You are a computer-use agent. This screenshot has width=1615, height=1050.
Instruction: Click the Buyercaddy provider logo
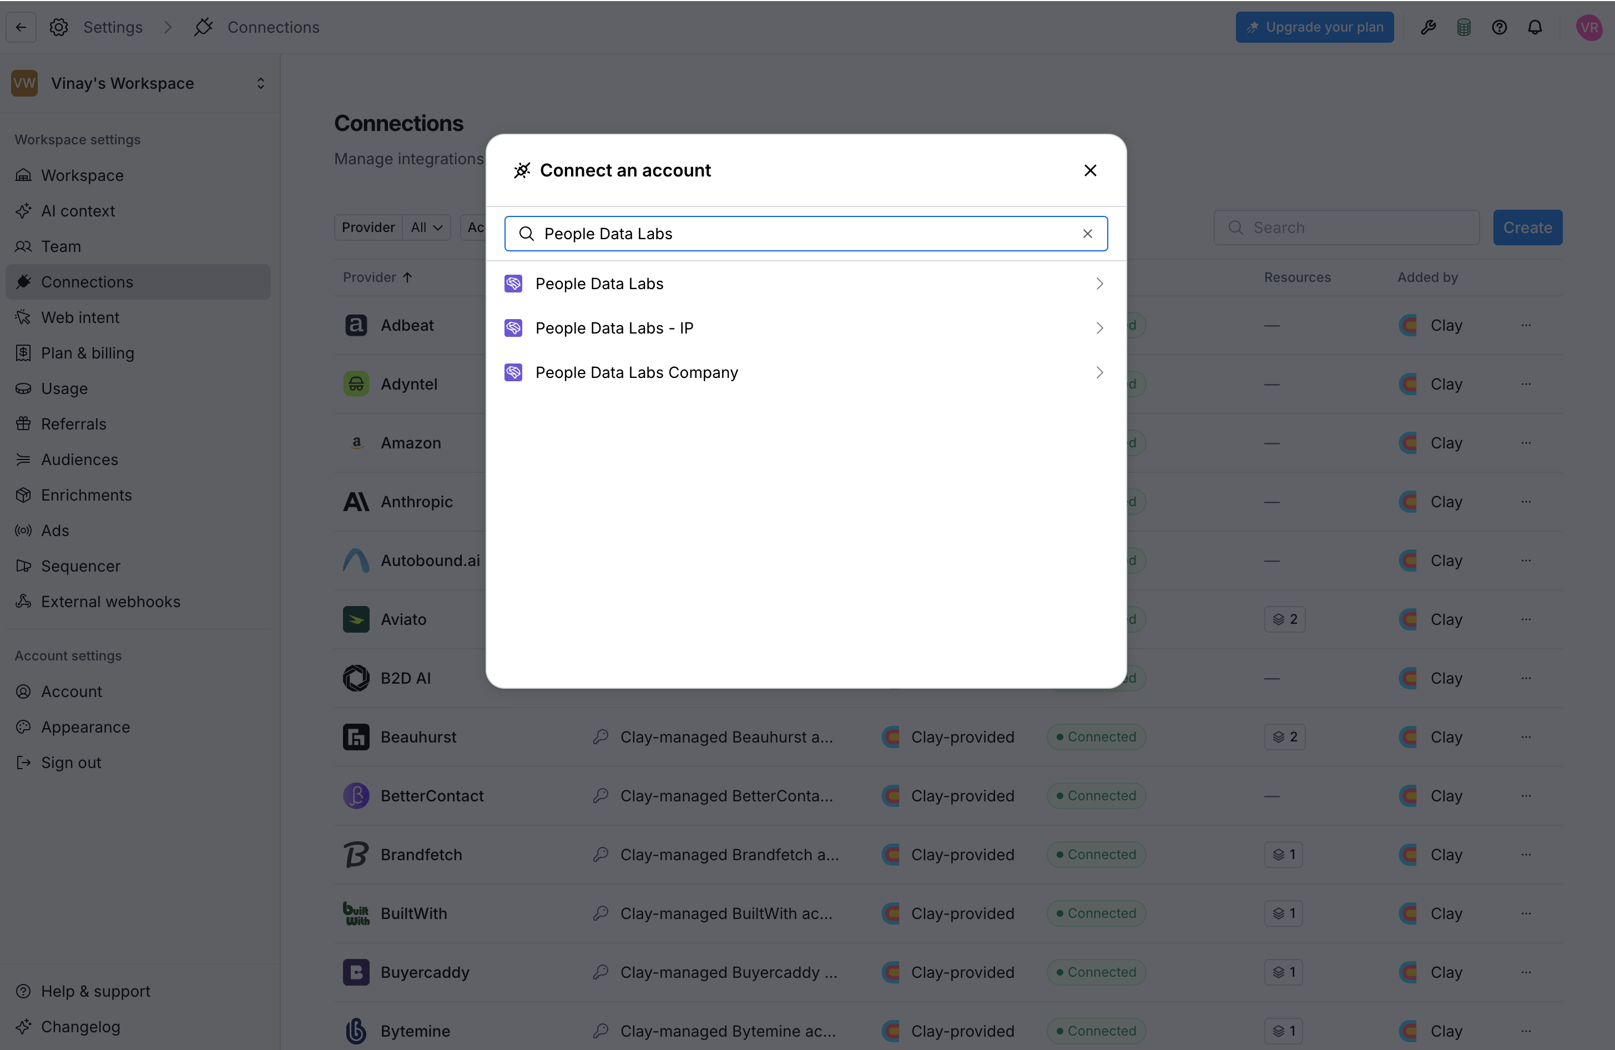(x=356, y=972)
